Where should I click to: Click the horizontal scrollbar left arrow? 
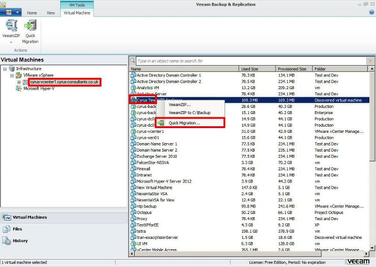(x=132, y=253)
